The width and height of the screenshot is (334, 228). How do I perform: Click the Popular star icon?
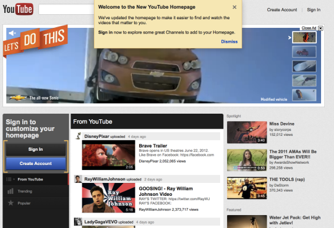pos(11,203)
